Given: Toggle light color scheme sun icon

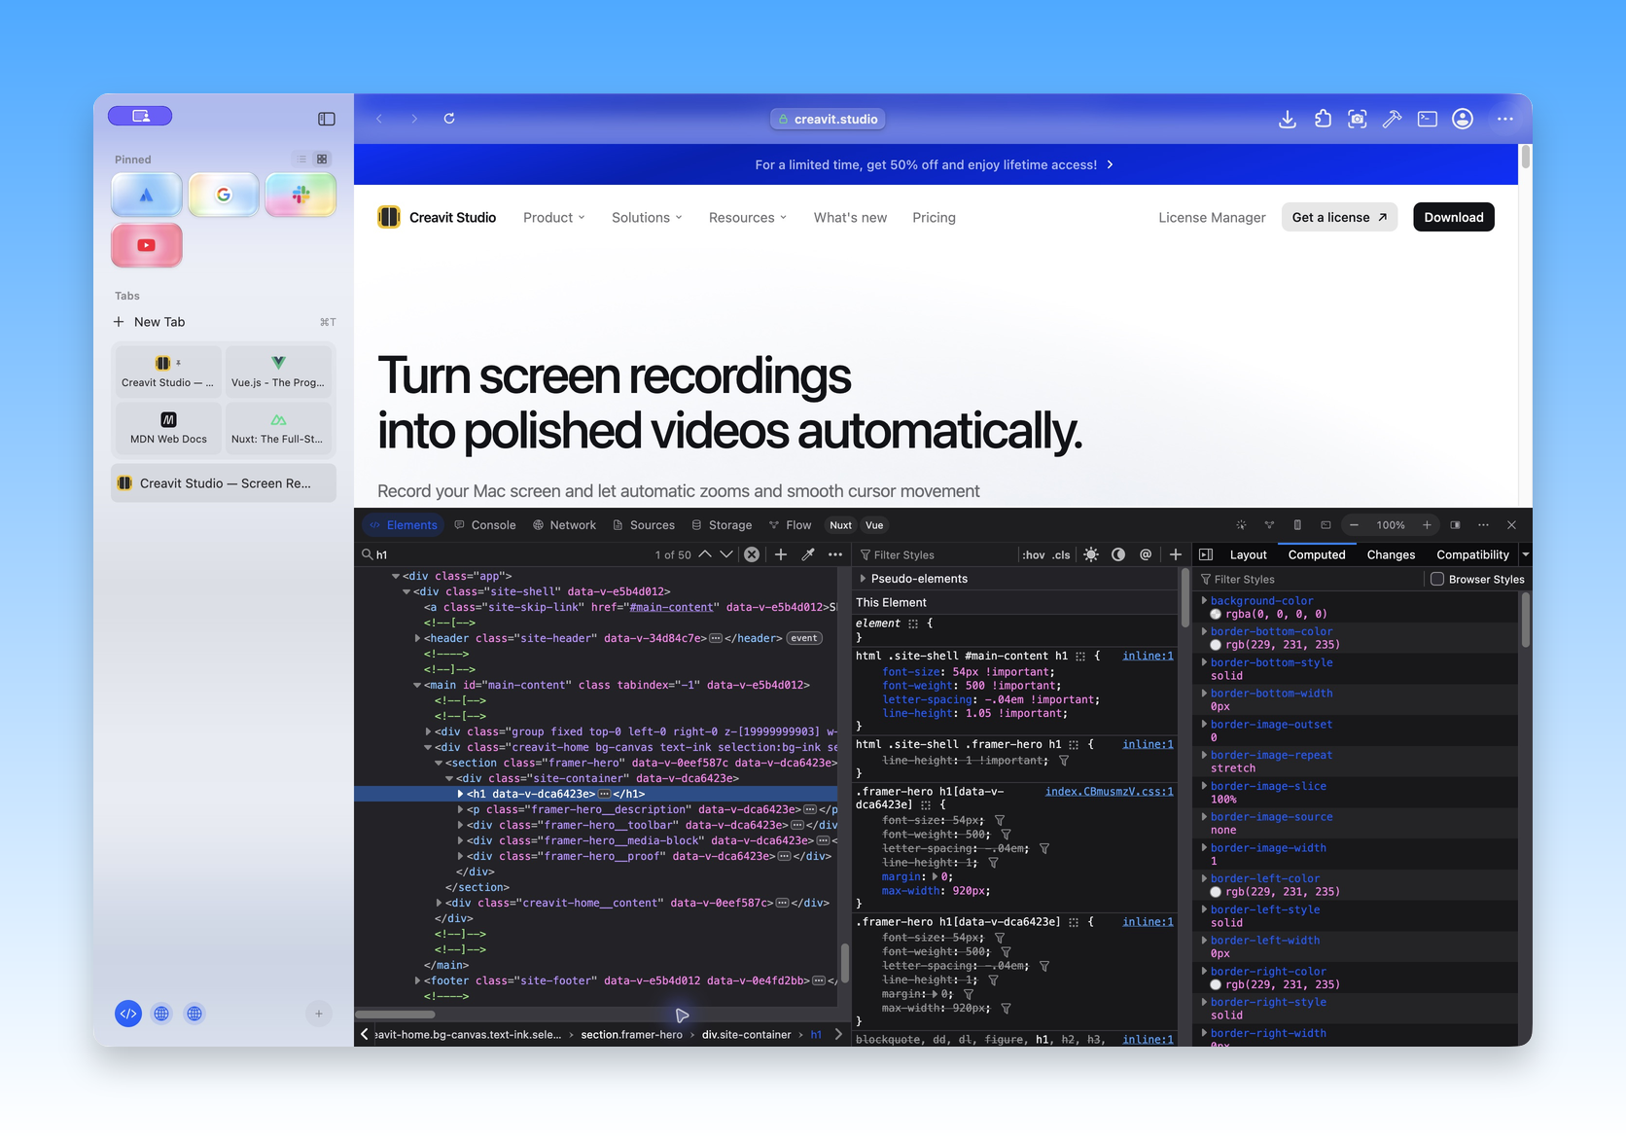Looking at the screenshot, I should tap(1091, 554).
